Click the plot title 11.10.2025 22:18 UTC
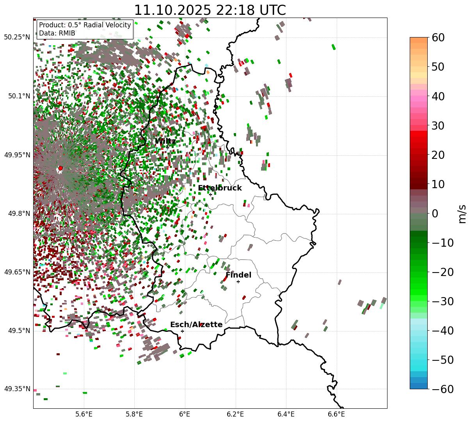 pos(210,10)
